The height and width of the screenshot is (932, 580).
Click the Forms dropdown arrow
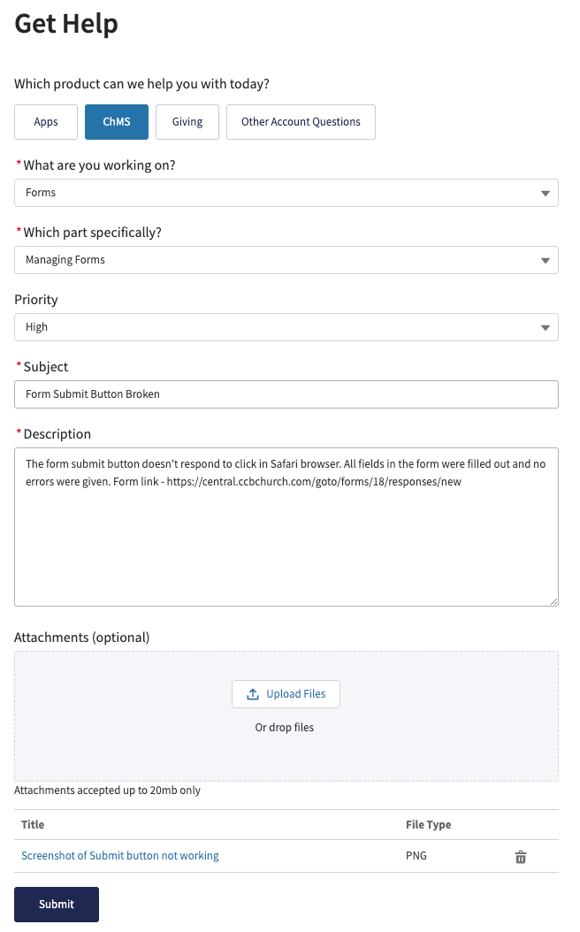pyautogui.click(x=545, y=194)
